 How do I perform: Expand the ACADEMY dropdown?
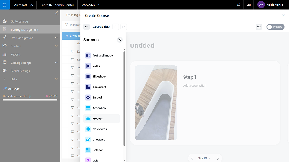point(91,5)
